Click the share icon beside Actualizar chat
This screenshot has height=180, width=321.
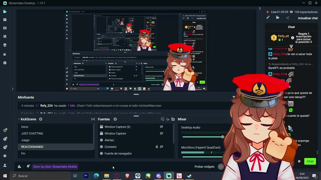(287, 17)
